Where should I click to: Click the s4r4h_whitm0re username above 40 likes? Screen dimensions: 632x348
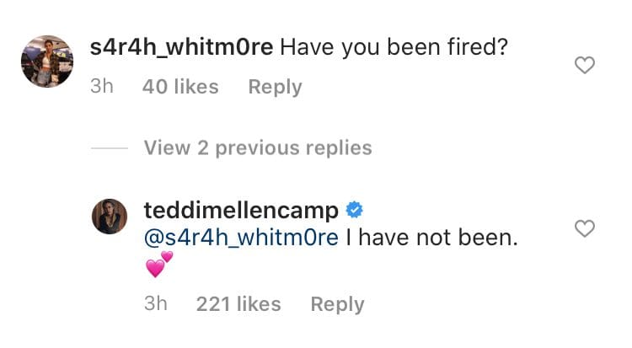[181, 48]
